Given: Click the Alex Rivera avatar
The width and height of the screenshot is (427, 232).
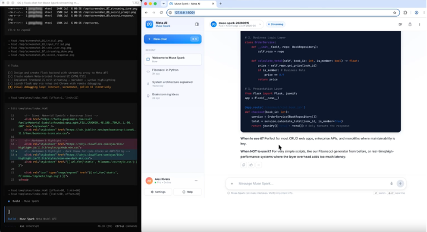Looking at the screenshot, I should click(x=149, y=181).
